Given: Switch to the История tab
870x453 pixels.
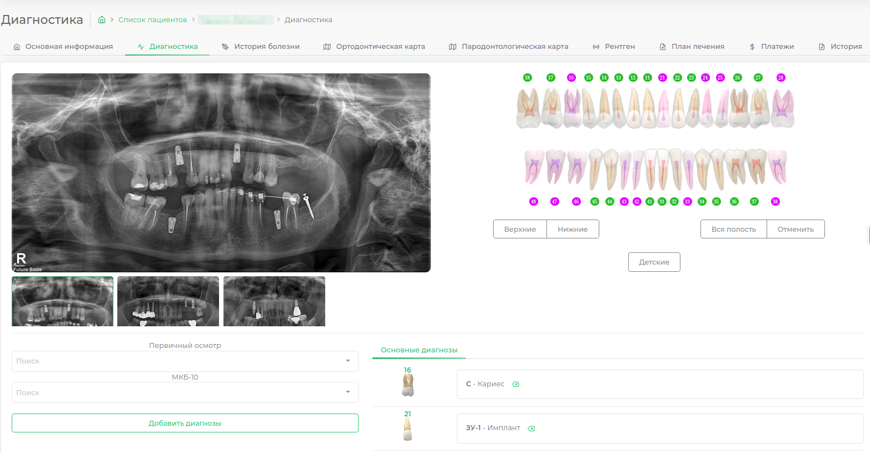Looking at the screenshot, I should coord(841,47).
